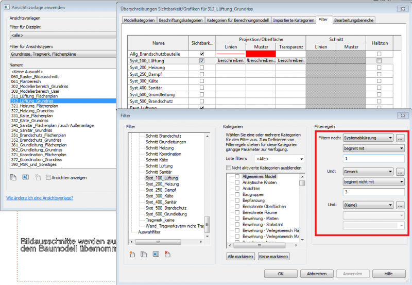
Task: Click the ellipsis button next to Gewerk
Action: tap(401, 171)
